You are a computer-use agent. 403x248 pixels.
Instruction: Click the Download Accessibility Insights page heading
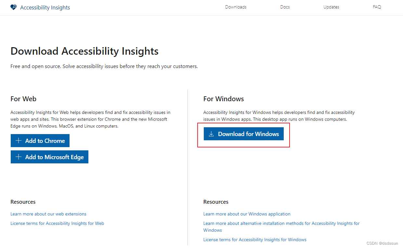tap(84, 51)
